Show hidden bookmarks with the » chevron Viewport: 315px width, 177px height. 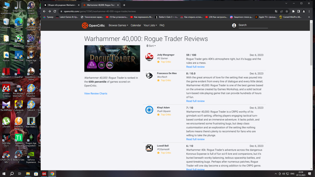(309, 17)
